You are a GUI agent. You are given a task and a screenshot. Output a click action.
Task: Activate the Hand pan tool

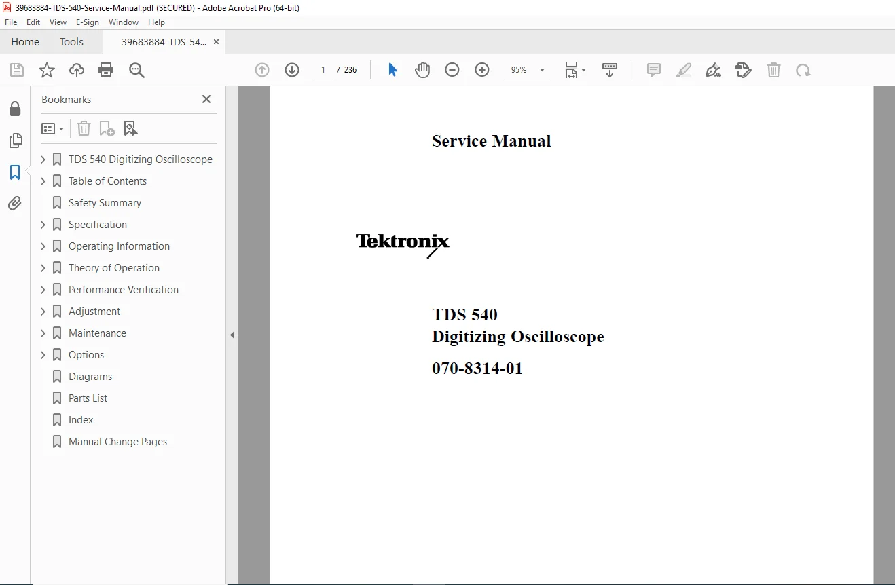(x=422, y=70)
